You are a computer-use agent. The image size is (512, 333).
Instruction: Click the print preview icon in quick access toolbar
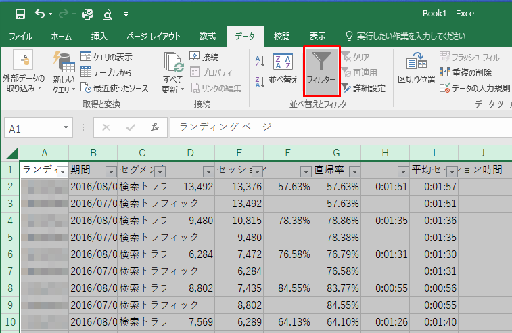(107, 14)
